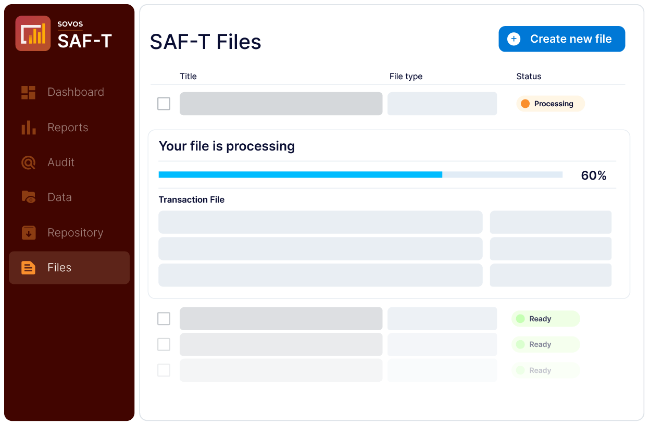
Task: Go to the Repository section
Action: pyautogui.click(x=75, y=233)
